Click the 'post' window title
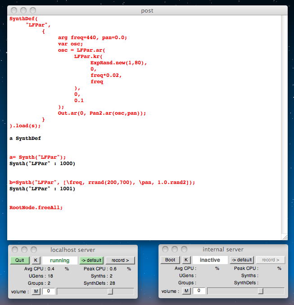The width and height of the screenshot is (294, 305). pyautogui.click(x=147, y=10)
